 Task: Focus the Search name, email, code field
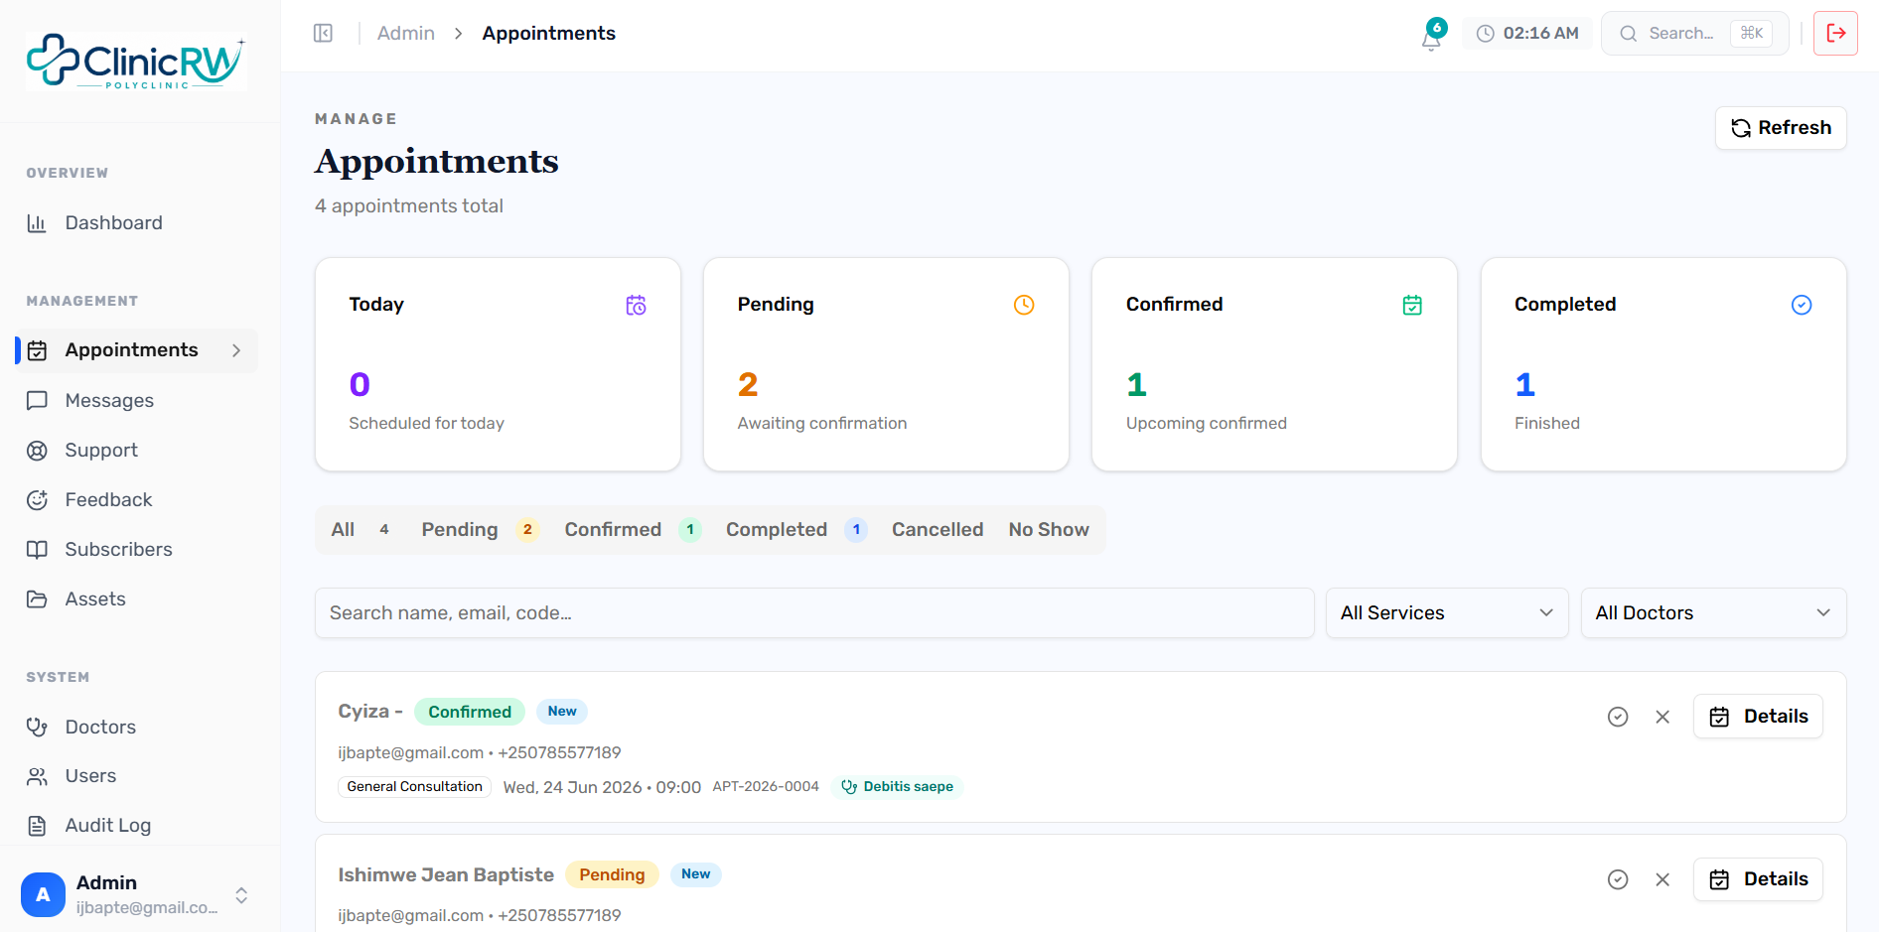click(814, 613)
